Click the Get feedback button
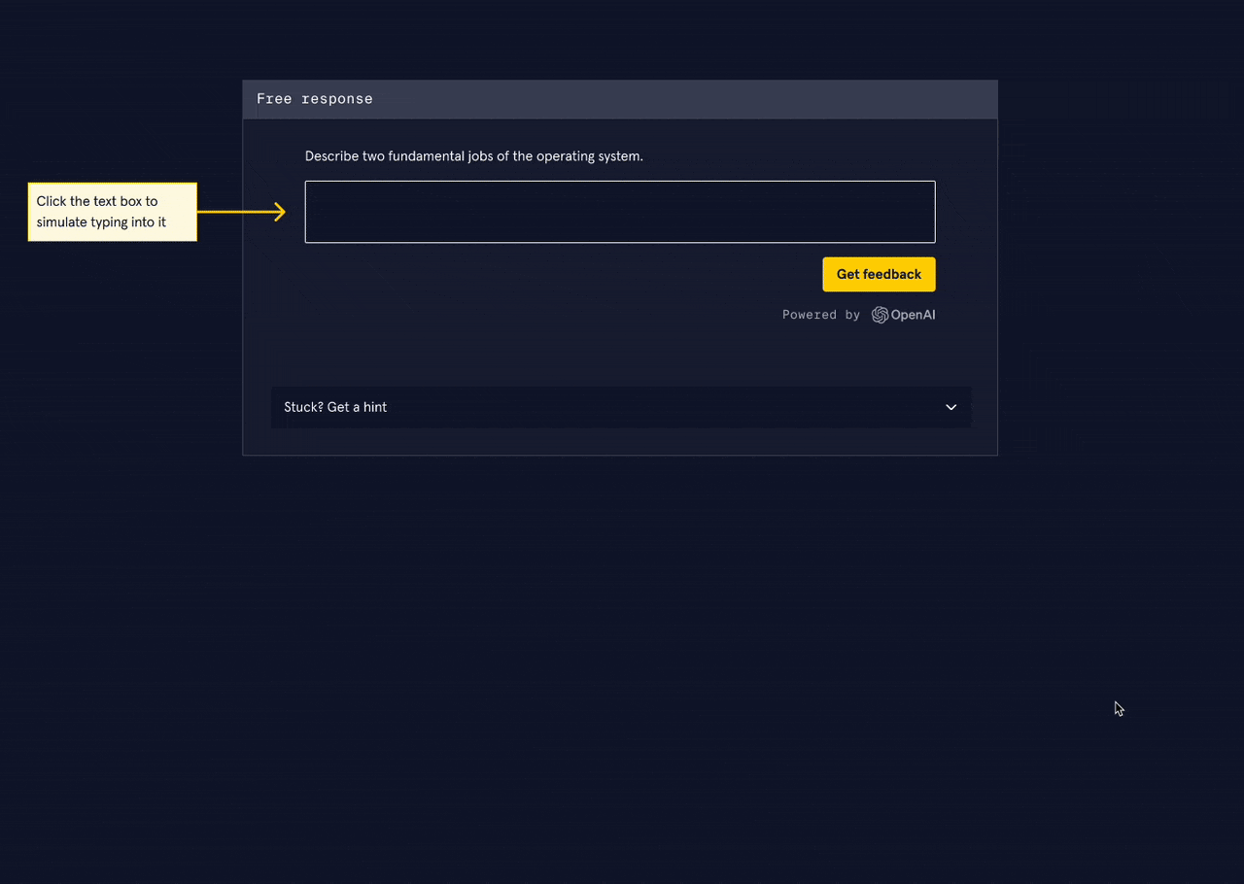 tap(879, 274)
